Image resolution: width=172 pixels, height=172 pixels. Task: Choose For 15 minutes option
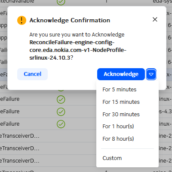point(121,102)
